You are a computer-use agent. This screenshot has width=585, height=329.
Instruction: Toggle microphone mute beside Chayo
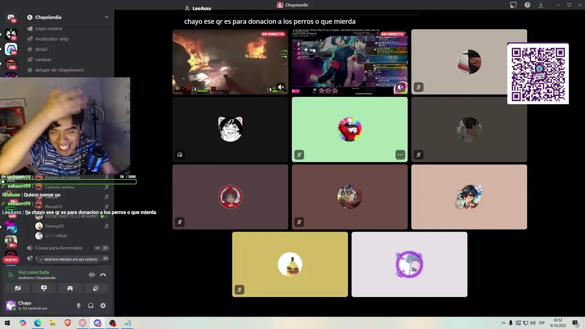coord(79,306)
